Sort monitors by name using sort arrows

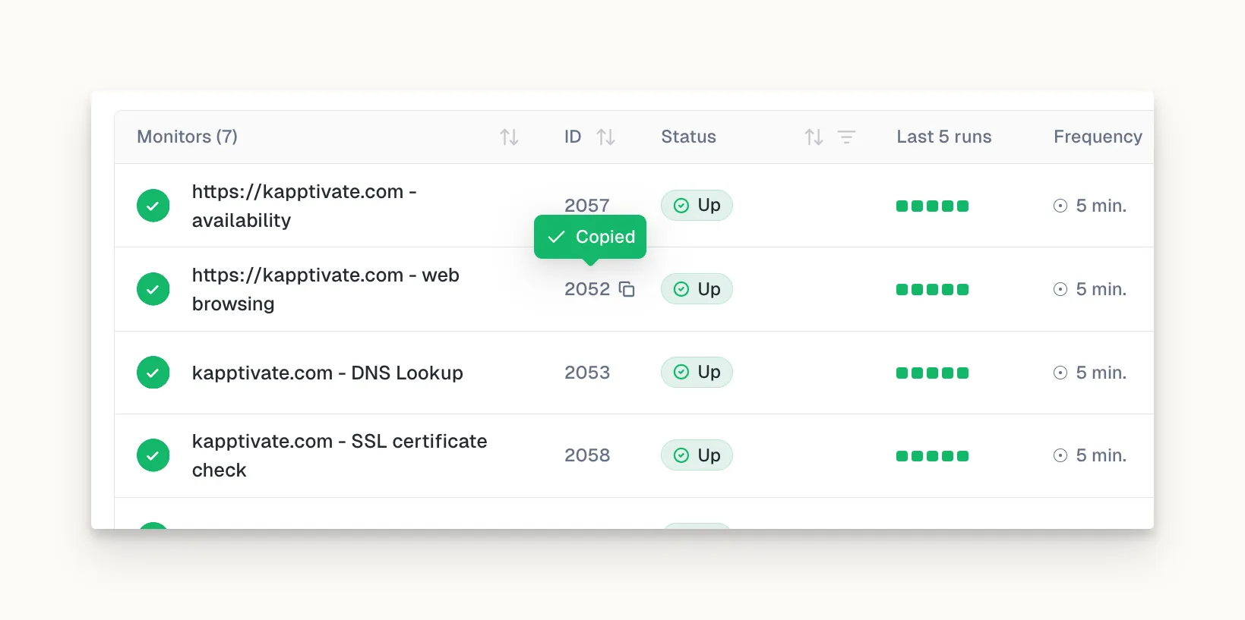[509, 137]
